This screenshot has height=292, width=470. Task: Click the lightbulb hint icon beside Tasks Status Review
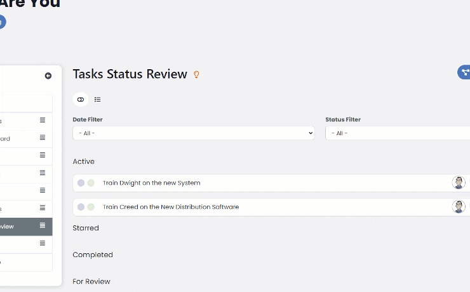pos(196,75)
